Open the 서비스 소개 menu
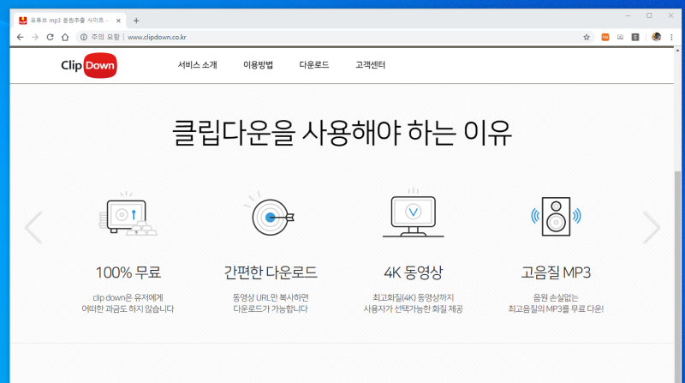Viewport: 685px width, 383px height. click(197, 65)
